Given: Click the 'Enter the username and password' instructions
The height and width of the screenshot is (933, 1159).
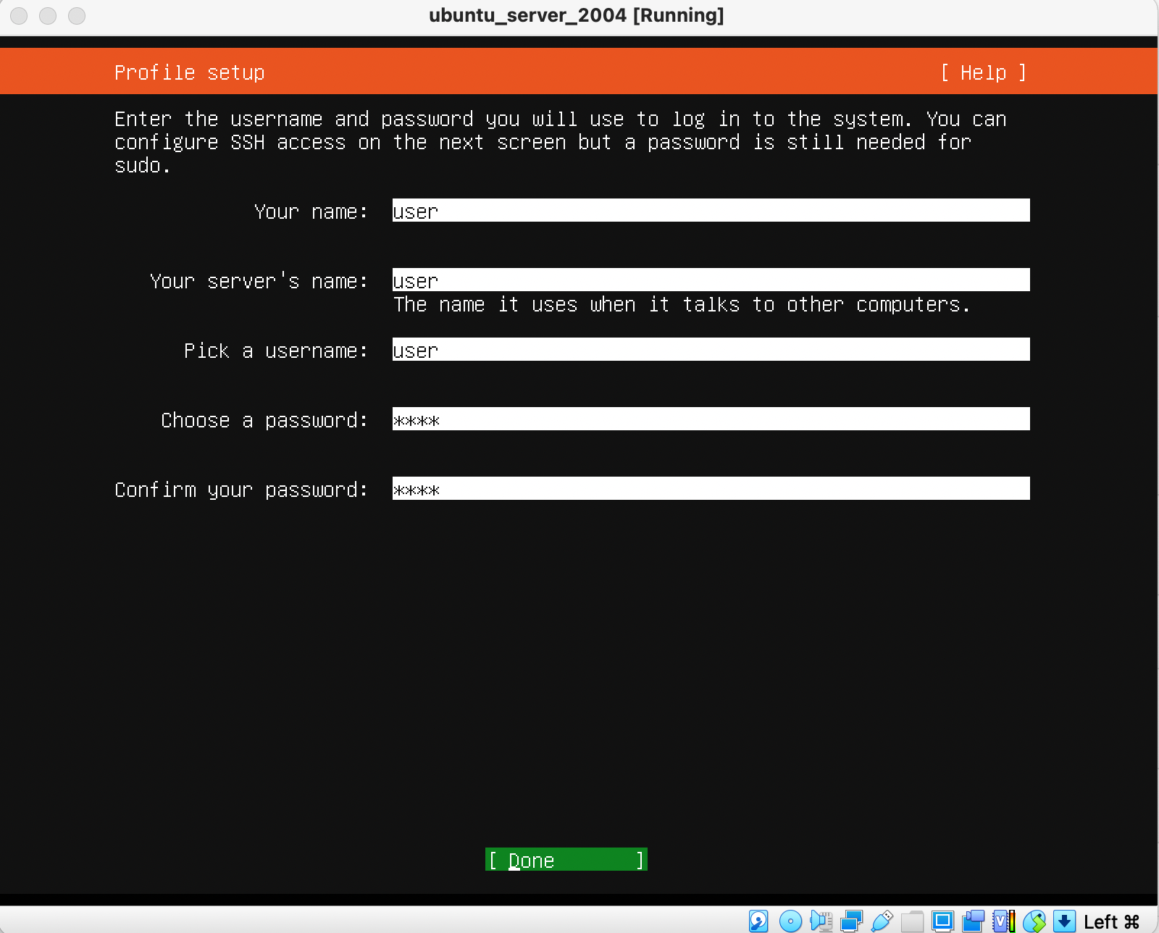Looking at the screenshot, I should click(x=561, y=142).
